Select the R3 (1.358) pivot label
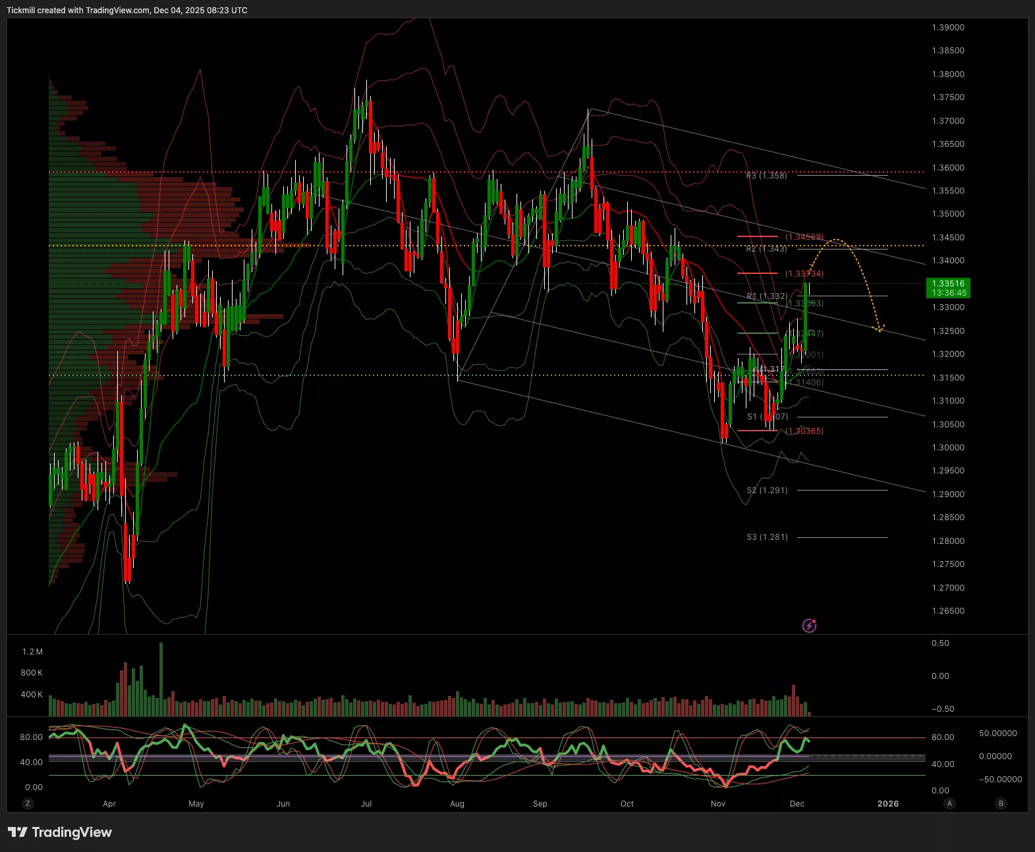This screenshot has width=1035, height=852. click(766, 176)
